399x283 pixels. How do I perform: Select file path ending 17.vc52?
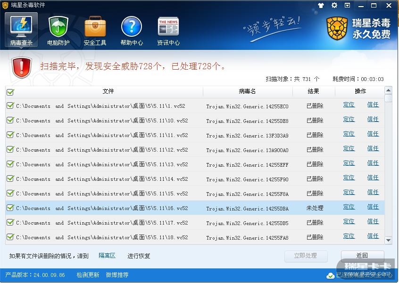[x=102, y=223]
